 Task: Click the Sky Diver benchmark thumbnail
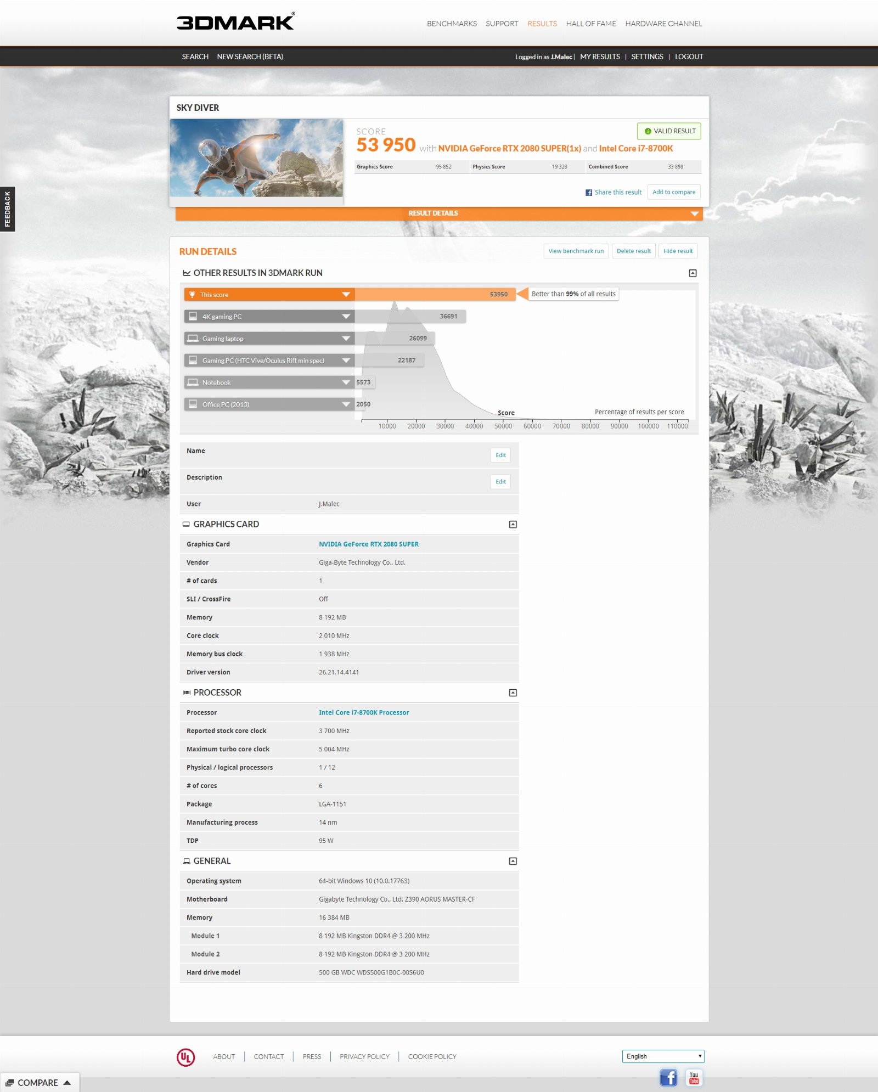[256, 158]
